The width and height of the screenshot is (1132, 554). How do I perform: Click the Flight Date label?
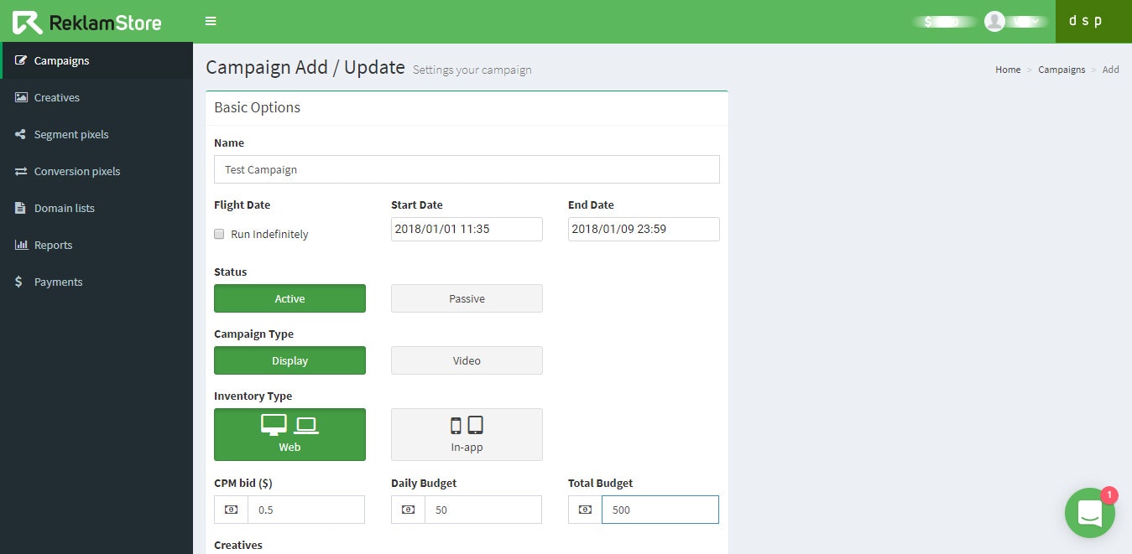pyautogui.click(x=243, y=205)
